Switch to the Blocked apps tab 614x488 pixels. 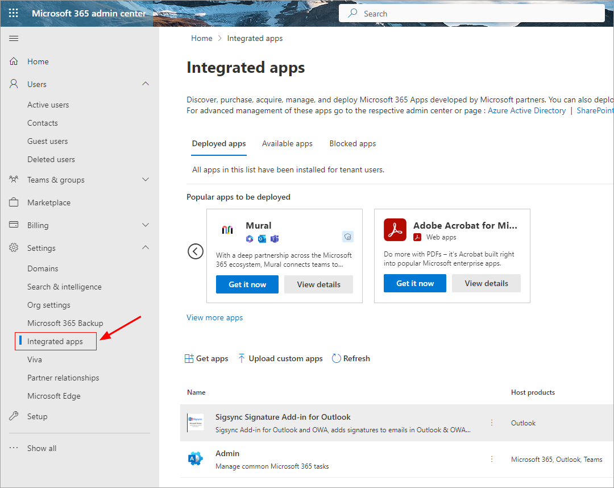tap(352, 143)
